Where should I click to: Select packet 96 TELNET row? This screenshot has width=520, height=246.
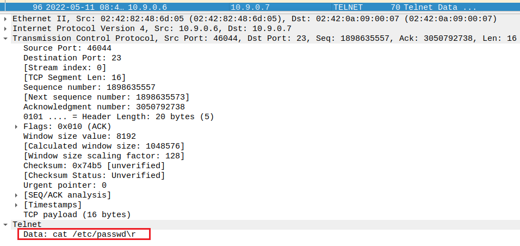coord(260,8)
